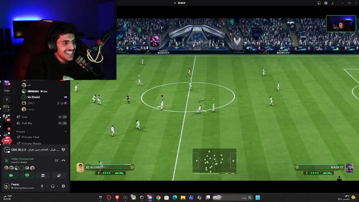
Task: Mute microphone in Fawaz user panel
Action: [42, 186]
